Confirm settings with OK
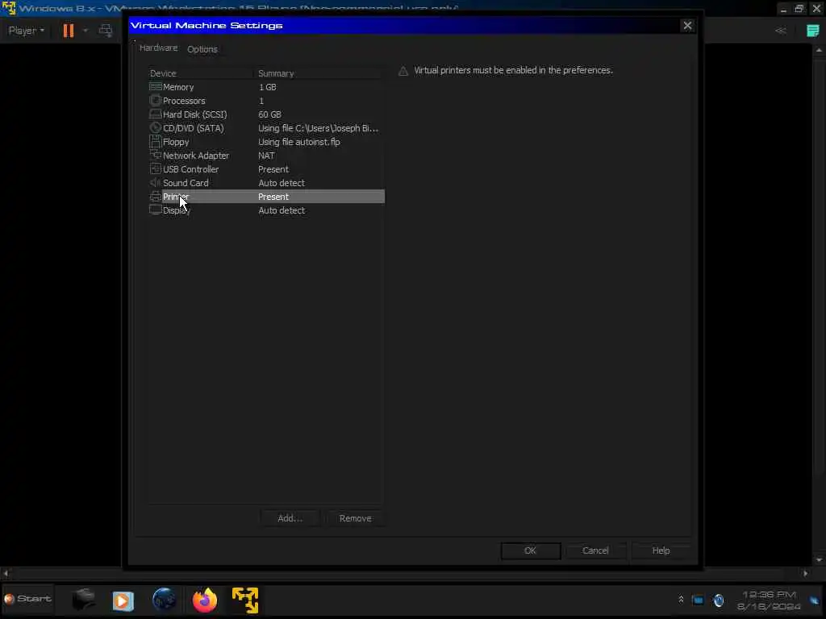Viewport: 826px width, 619px height. (x=531, y=550)
